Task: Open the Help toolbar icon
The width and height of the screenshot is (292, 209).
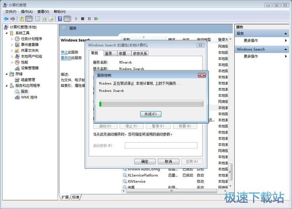Action: pos(60,19)
